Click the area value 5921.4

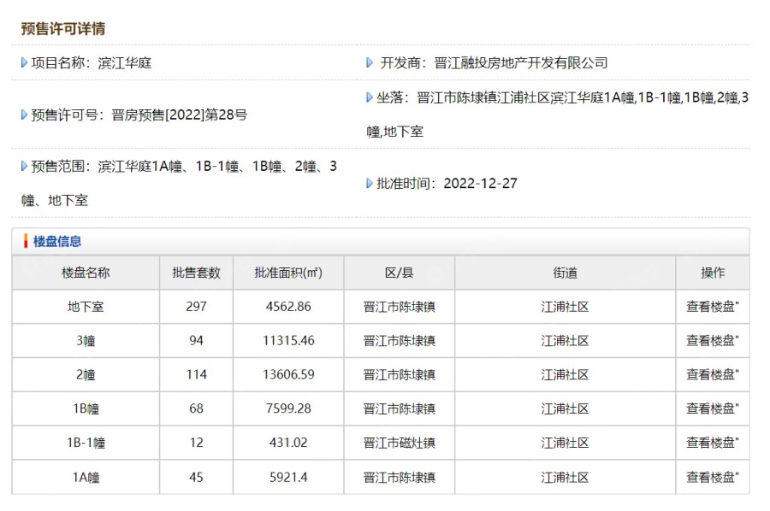288,477
